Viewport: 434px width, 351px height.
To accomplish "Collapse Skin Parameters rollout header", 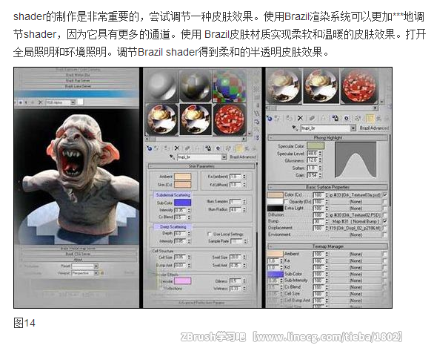I will click(x=201, y=166).
